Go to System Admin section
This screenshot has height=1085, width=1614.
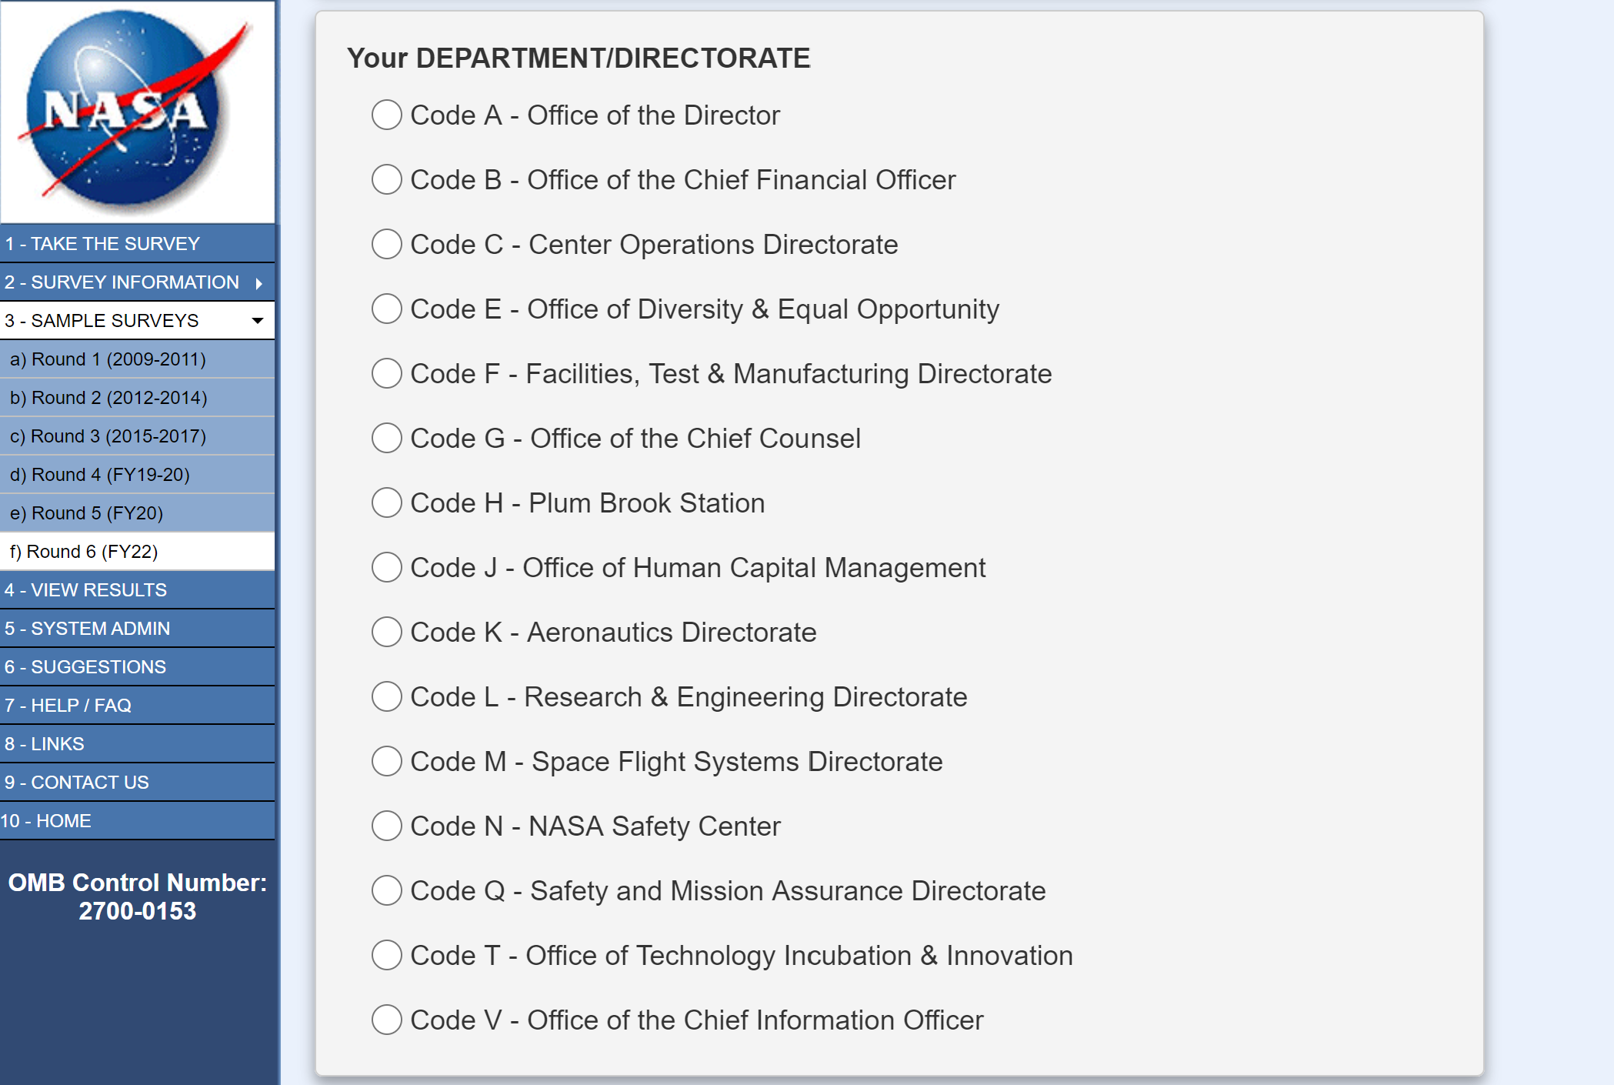[88, 629]
